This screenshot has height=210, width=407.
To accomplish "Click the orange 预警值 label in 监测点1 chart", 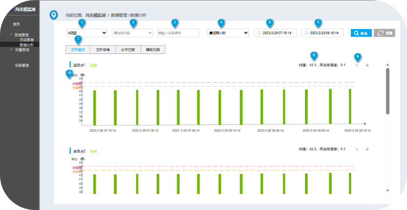I will tap(77, 88).
